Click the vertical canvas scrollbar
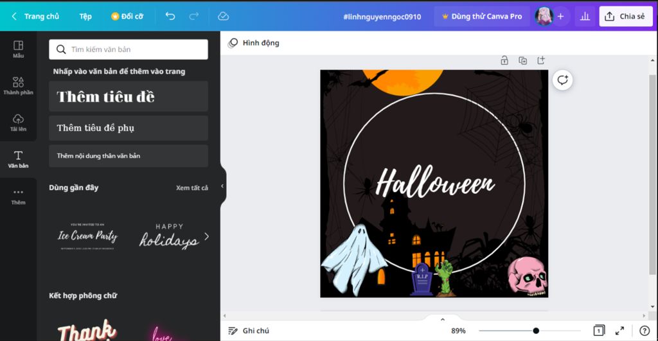 pyautogui.click(x=652, y=175)
